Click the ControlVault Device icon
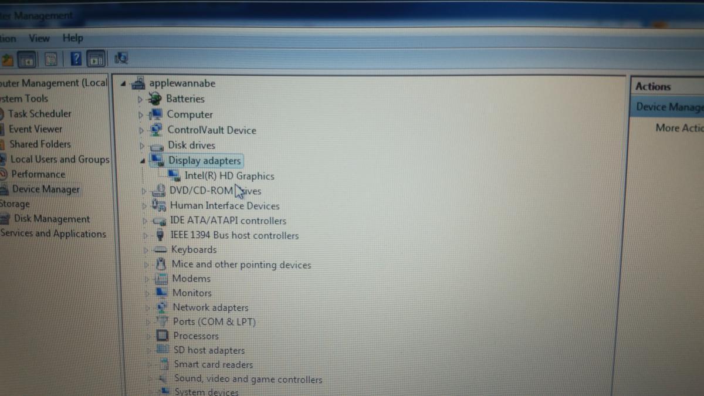The height and width of the screenshot is (396, 704). pos(157,130)
